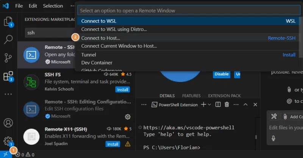The height and width of the screenshot is (158, 303).
Task: Select "Connect to Host..." Remote-SSH option
Action: 101,38
